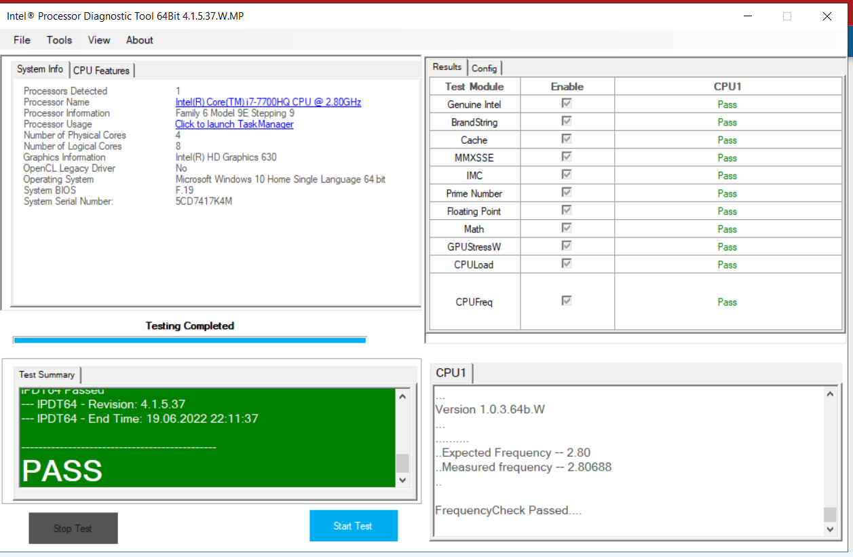Viewport: 853px width, 557px height.
Task: Click the Test Module column header
Action: coord(474,86)
